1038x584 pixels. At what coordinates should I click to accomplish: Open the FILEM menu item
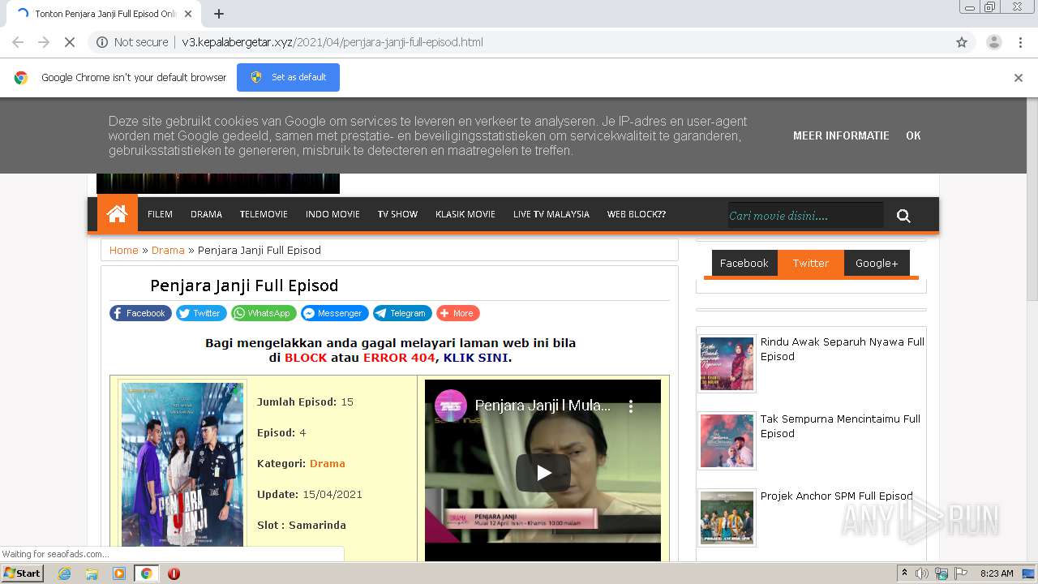[x=160, y=214]
